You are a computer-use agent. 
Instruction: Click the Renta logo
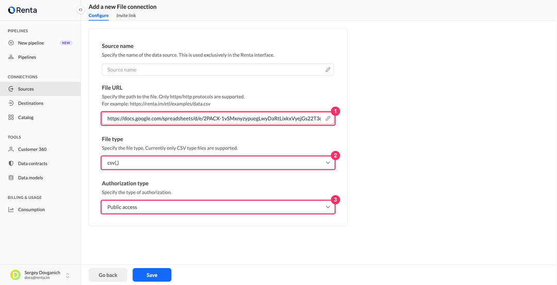click(22, 10)
